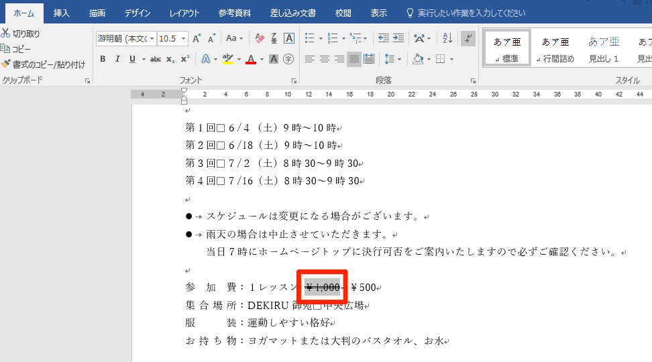Click the format painter icon
652x362 pixels.
[5, 64]
